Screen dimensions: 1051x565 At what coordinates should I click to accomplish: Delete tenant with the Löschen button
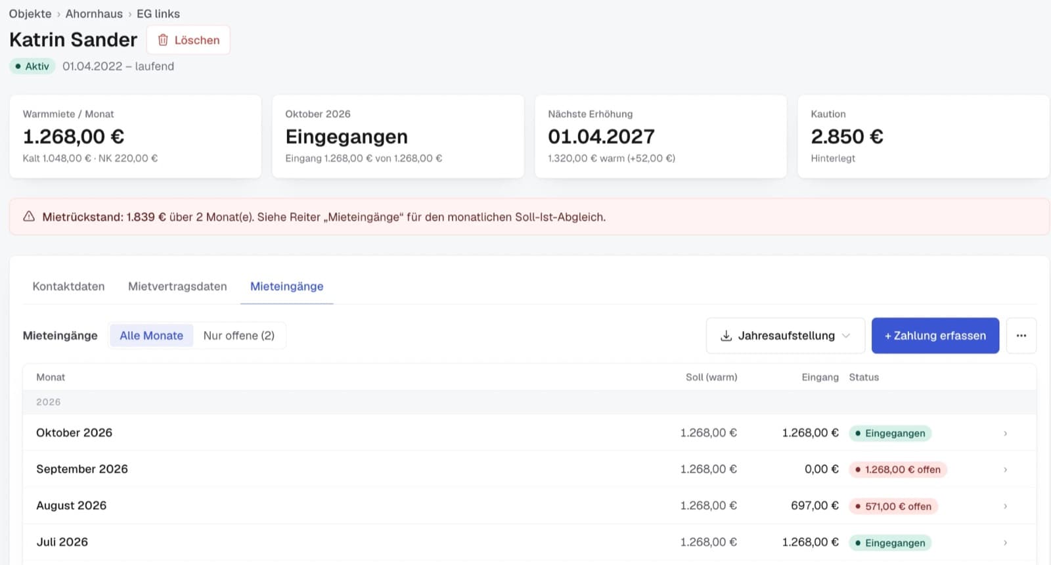(x=189, y=40)
